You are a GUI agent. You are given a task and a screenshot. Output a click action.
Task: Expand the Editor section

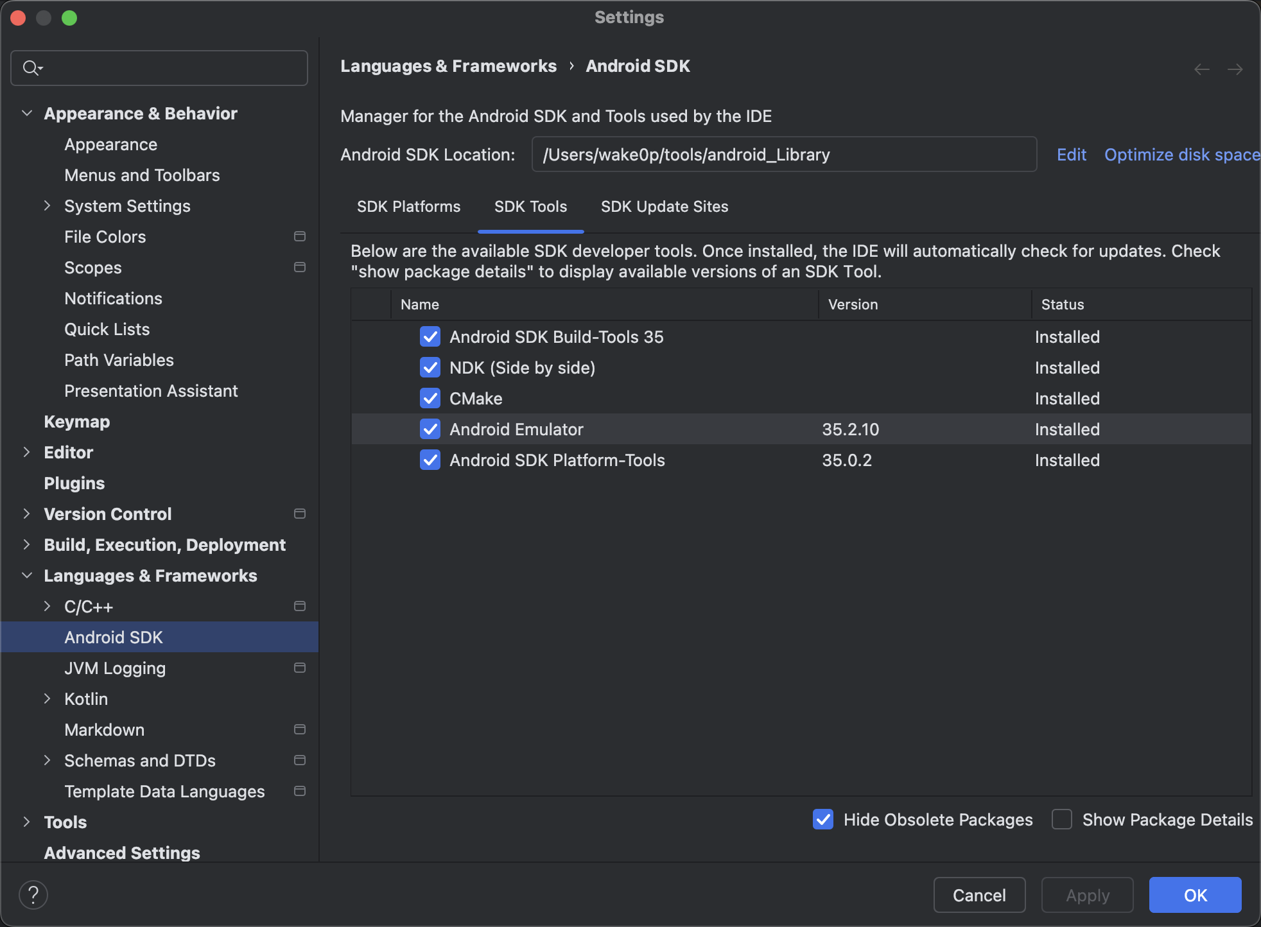click(26, 452)
